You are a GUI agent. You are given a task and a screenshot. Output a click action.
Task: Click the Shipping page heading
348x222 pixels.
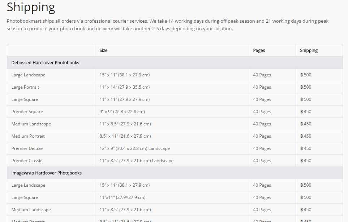click(x=31, y=7)
